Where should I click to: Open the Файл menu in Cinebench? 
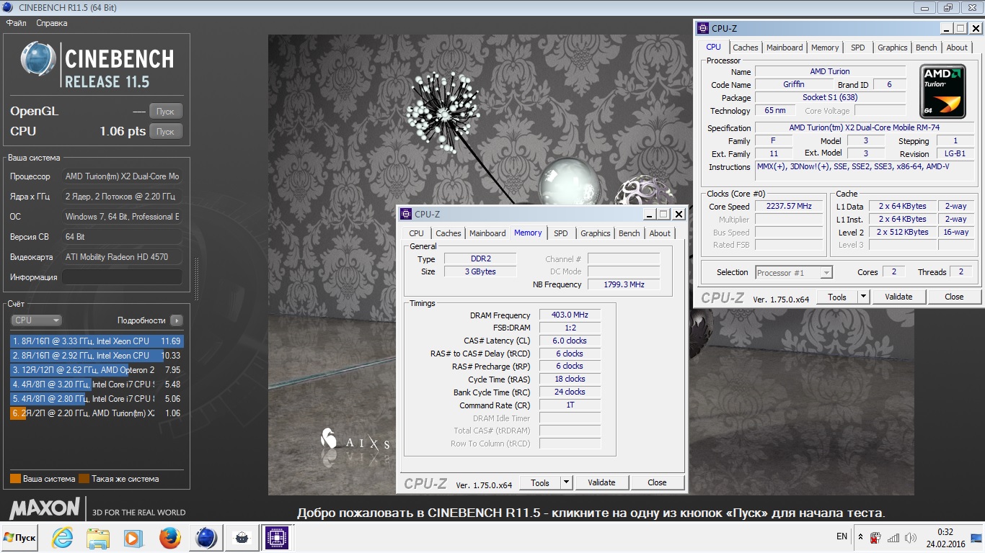(x=17, y=23)
